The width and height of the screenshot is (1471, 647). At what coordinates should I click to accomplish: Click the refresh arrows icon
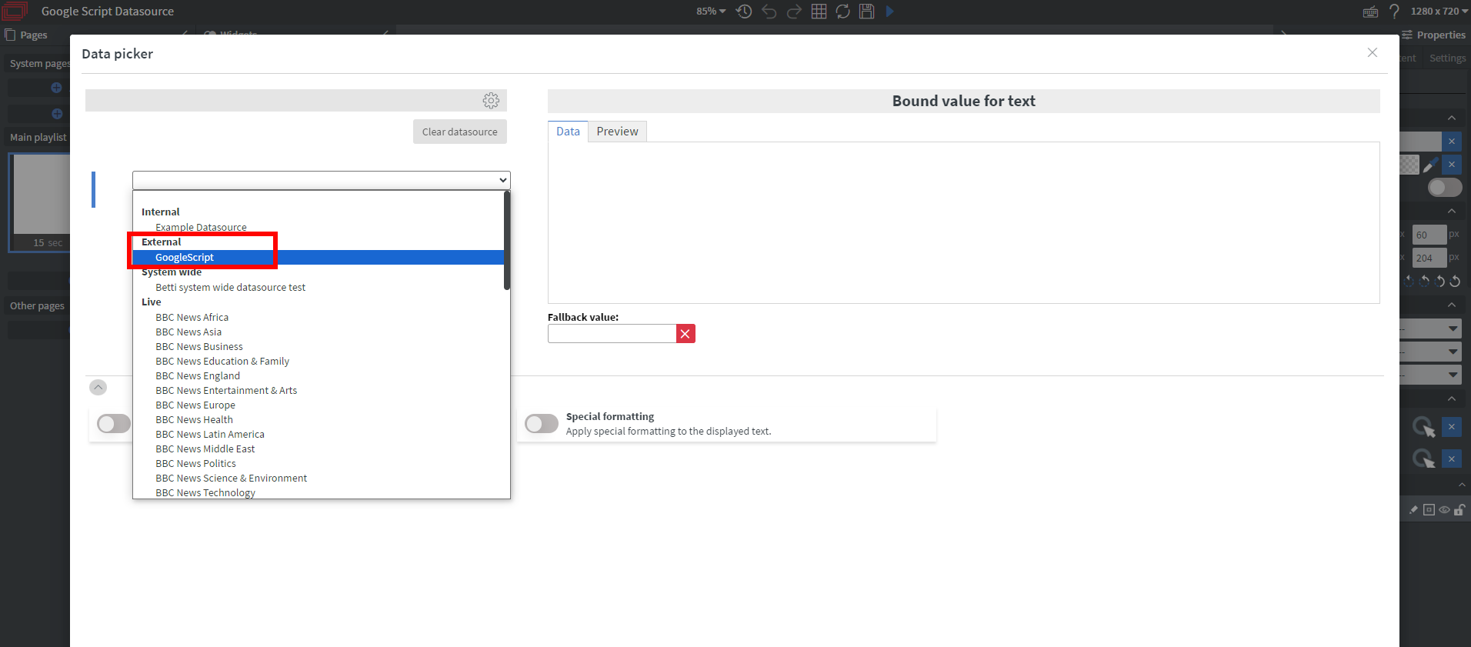(x=843, y=12)
